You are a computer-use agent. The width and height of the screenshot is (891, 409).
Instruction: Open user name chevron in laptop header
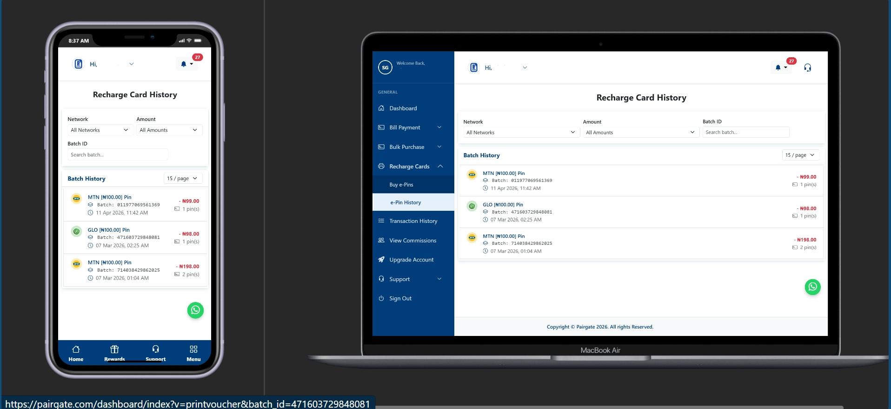point(525,67)
